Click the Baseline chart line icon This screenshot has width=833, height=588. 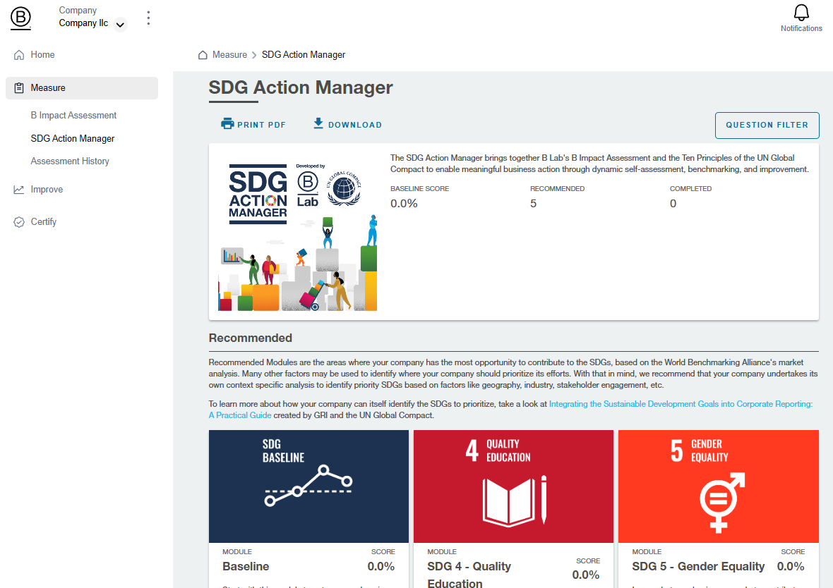coord(308,486)
